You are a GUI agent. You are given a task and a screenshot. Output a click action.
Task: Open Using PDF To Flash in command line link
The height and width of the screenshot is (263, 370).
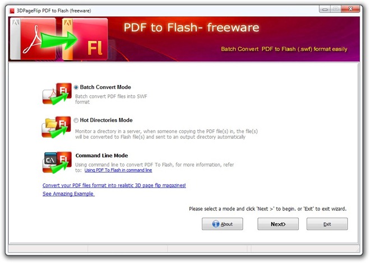click(x=118, y=170)
